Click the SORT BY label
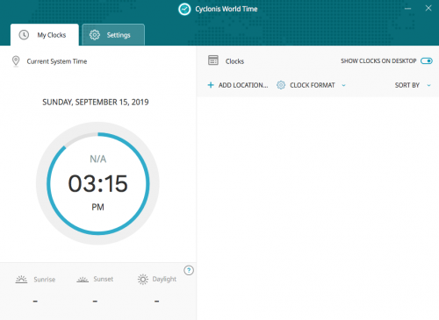Image resolution: width=439 pixels, height=320 pixels. (x=407, y=85)
